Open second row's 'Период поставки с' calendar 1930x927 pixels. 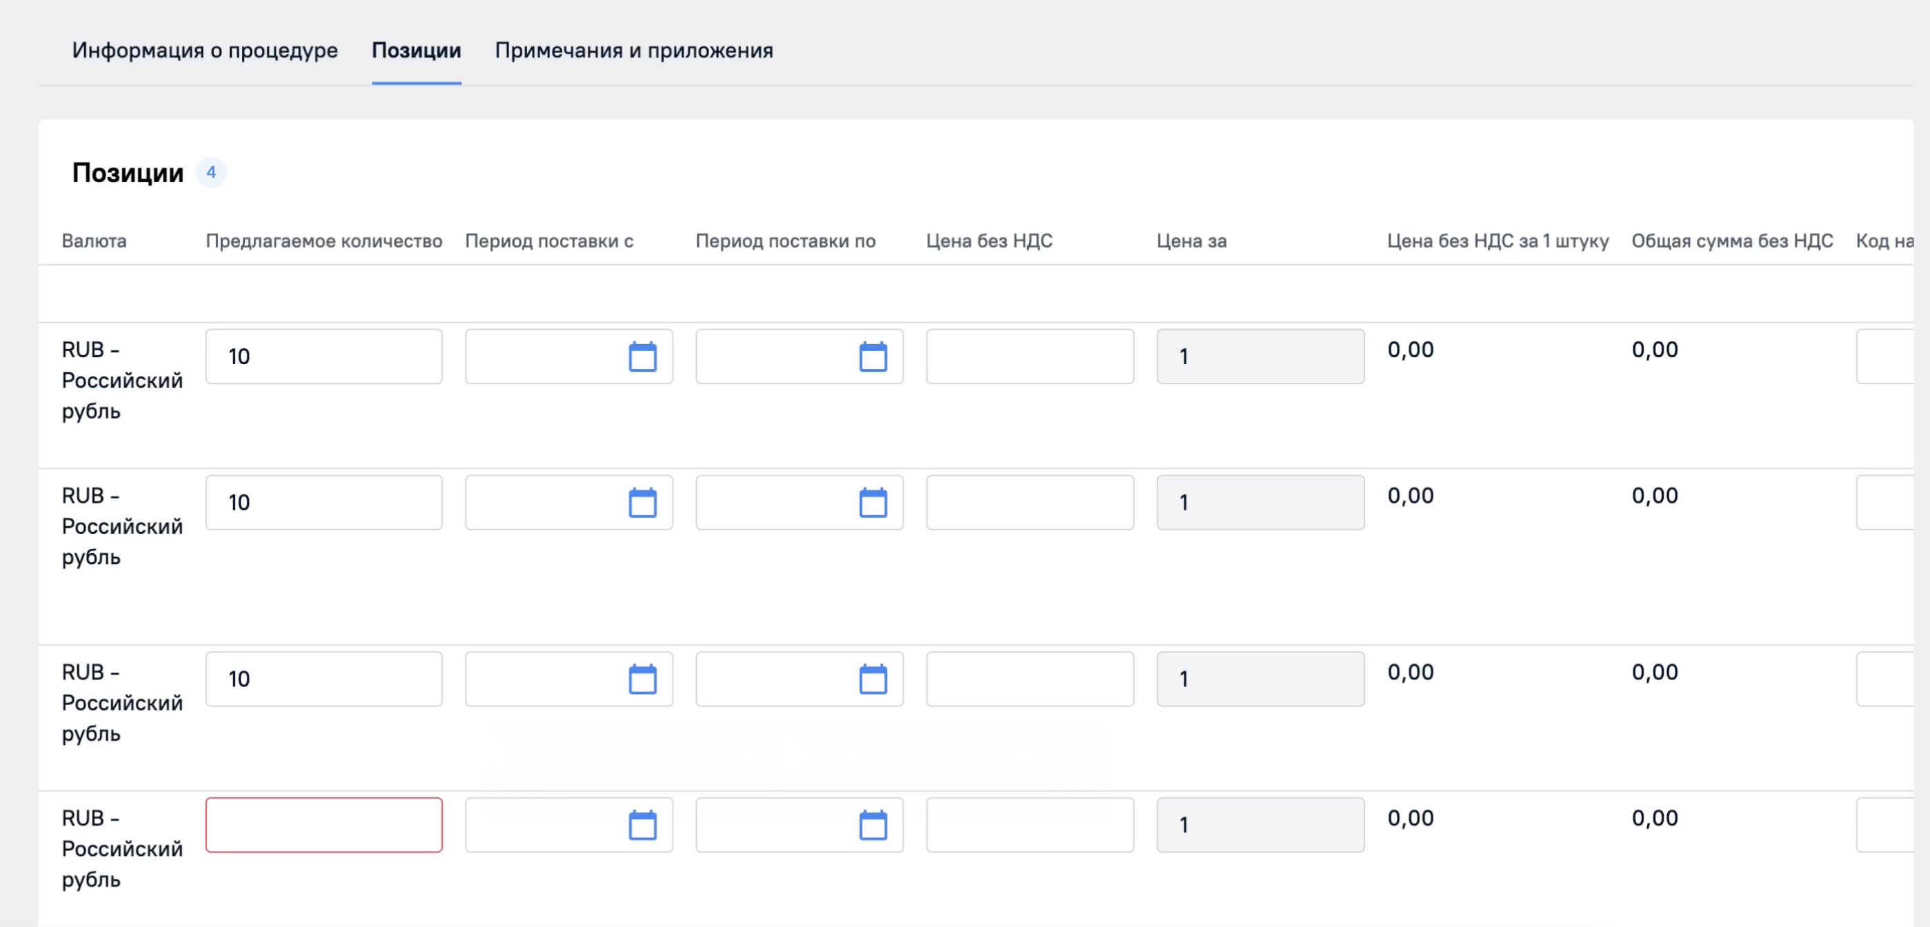click(642, 503)
